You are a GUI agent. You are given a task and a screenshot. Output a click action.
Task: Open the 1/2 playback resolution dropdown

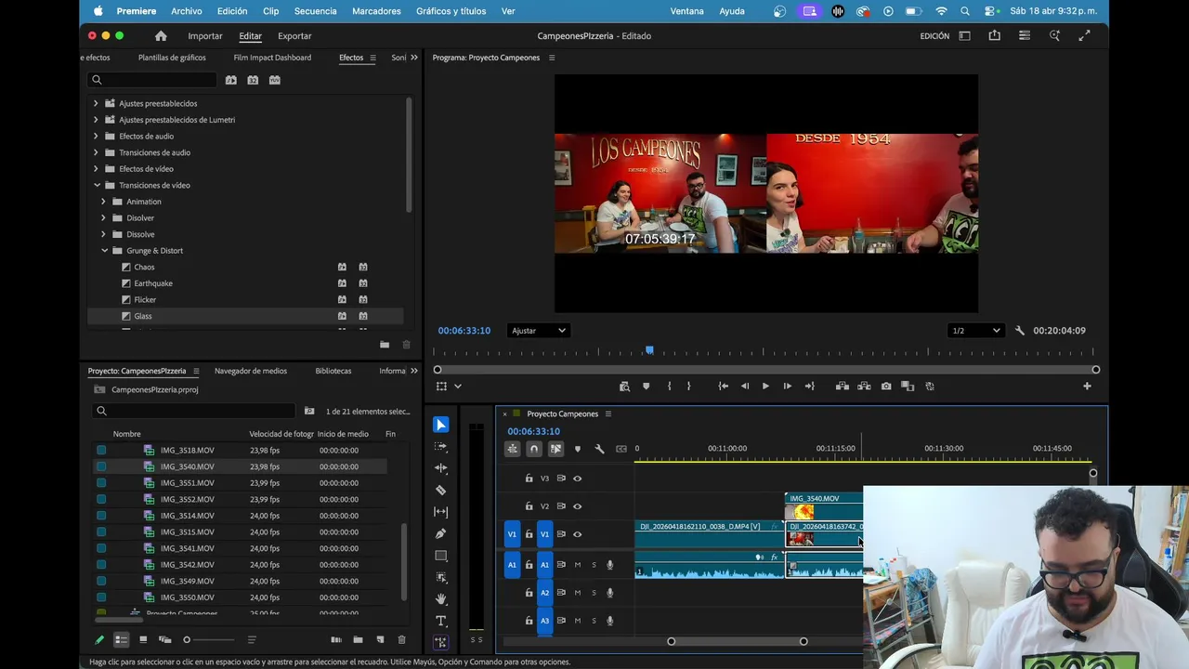pos(975,331)
